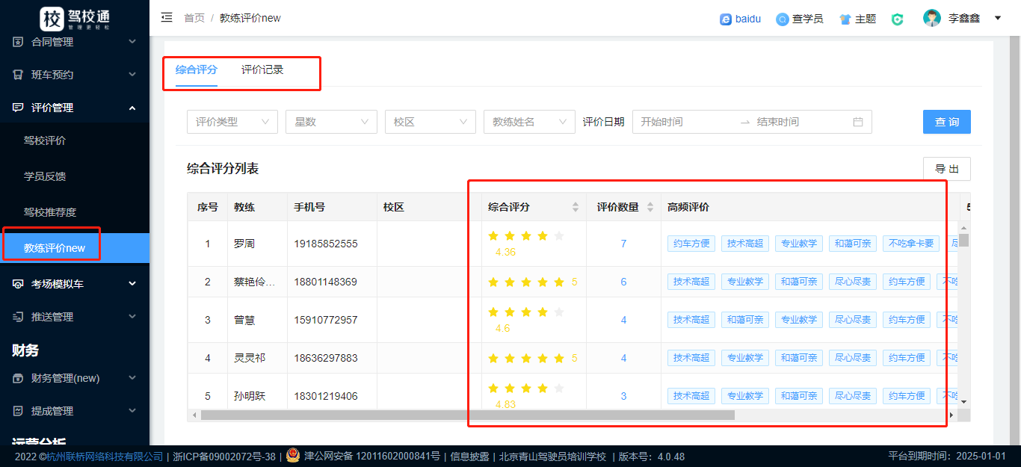Image resolution: width=1021 pixels, height=467 pixels.
Task: Click phone number 19185852555
Action: pyautogui.click(x=326, y=244)
